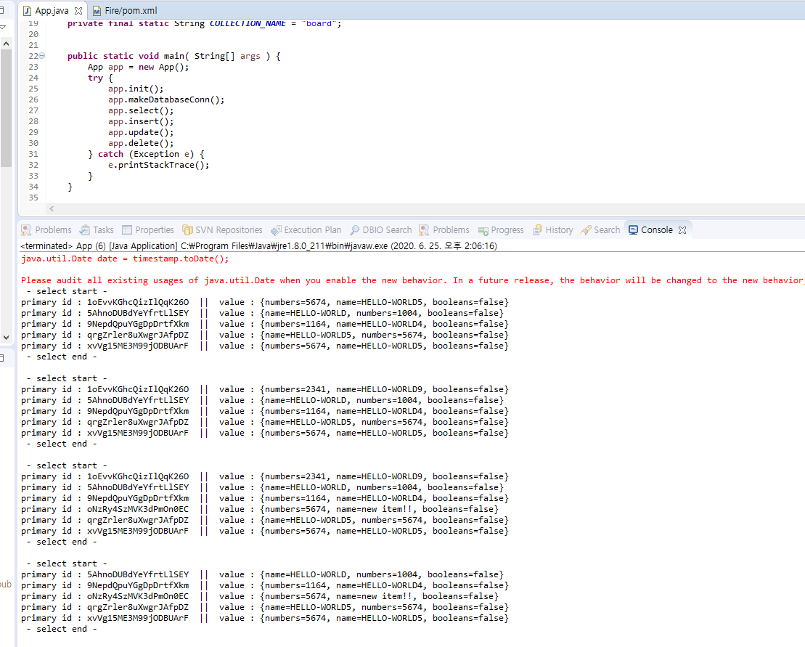Open the second Problems tab next to Progress
The image size is (805, 647).
[x=444, y=230]
